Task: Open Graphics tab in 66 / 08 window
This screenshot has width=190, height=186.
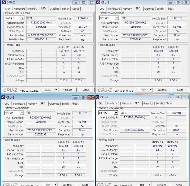Action: click(149, 9)
